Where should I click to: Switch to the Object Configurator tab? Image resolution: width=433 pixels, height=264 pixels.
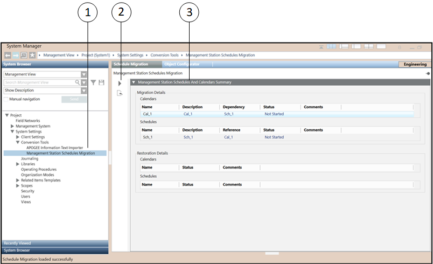tap(181, 64)
